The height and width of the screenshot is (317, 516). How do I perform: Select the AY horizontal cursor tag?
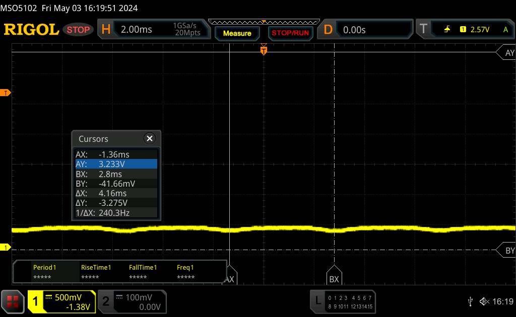point(506,52)
